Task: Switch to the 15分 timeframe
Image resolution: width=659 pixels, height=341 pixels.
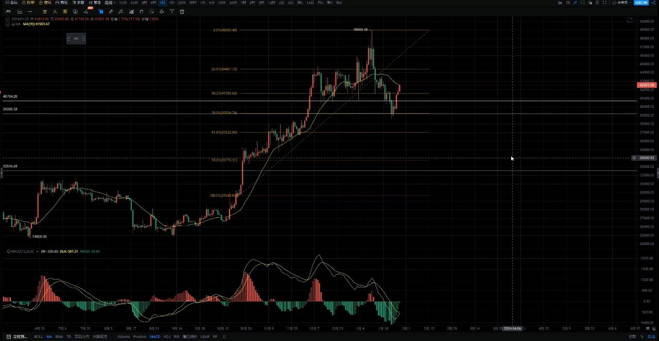Action: pyautogui.click(x=123, y=3)
